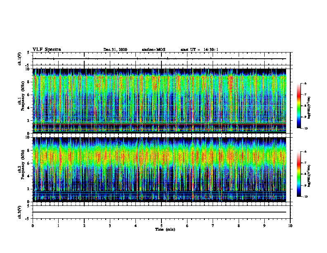The width and height of the screenshot is (327, 253).
Task: Click the "6" kHz tick of ch.2
Action: (x=29, y=163)
